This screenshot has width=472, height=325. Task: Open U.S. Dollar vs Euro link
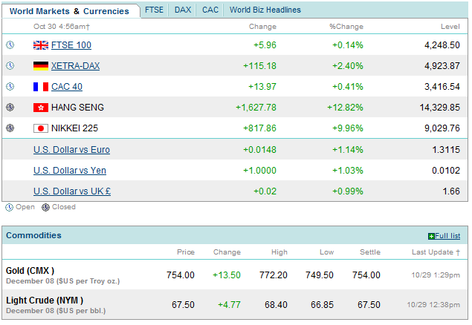pyautogui.click(x=71, y=150)
